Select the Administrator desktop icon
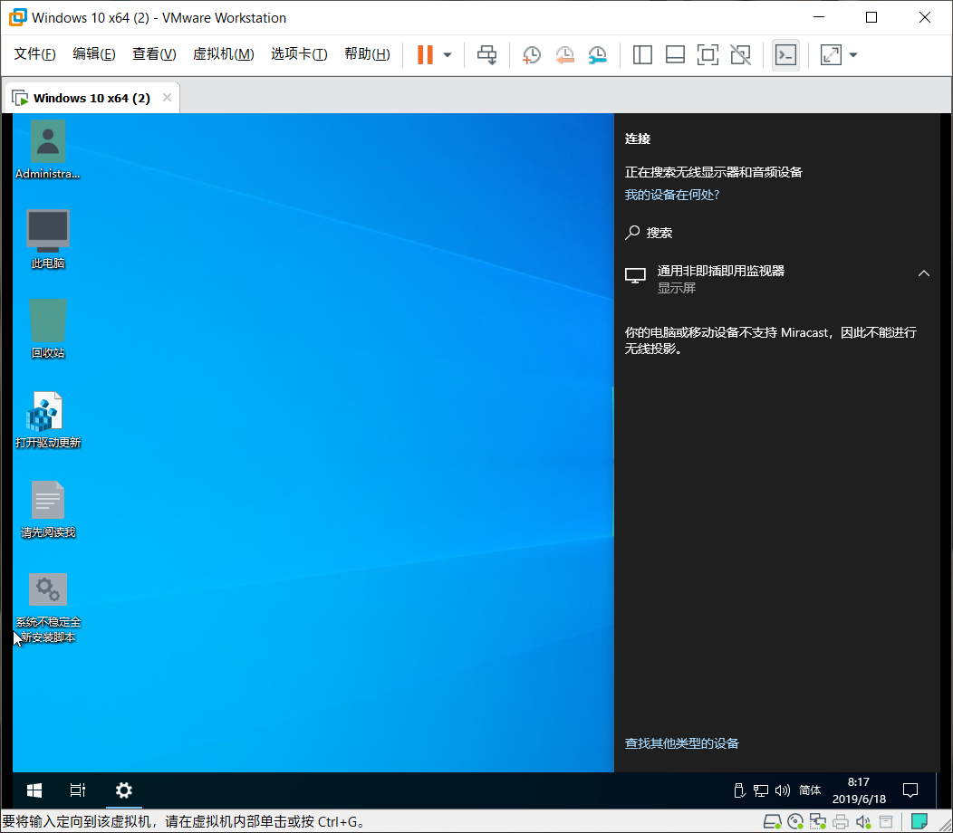This screenshot has height=833, width=953. (x=47, y=149)
